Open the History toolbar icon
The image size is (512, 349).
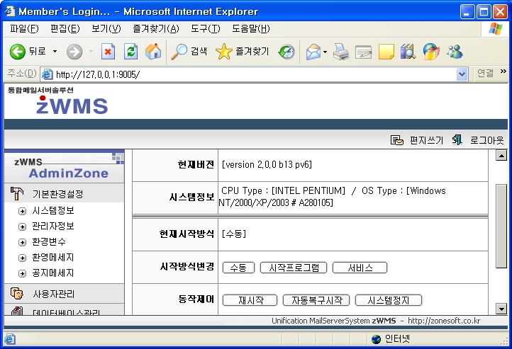286,51
